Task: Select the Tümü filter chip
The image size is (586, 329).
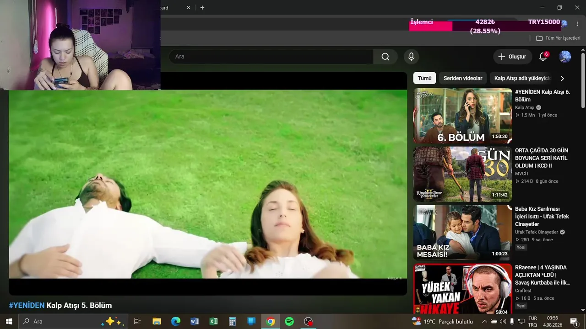Action: pos(424,78)
